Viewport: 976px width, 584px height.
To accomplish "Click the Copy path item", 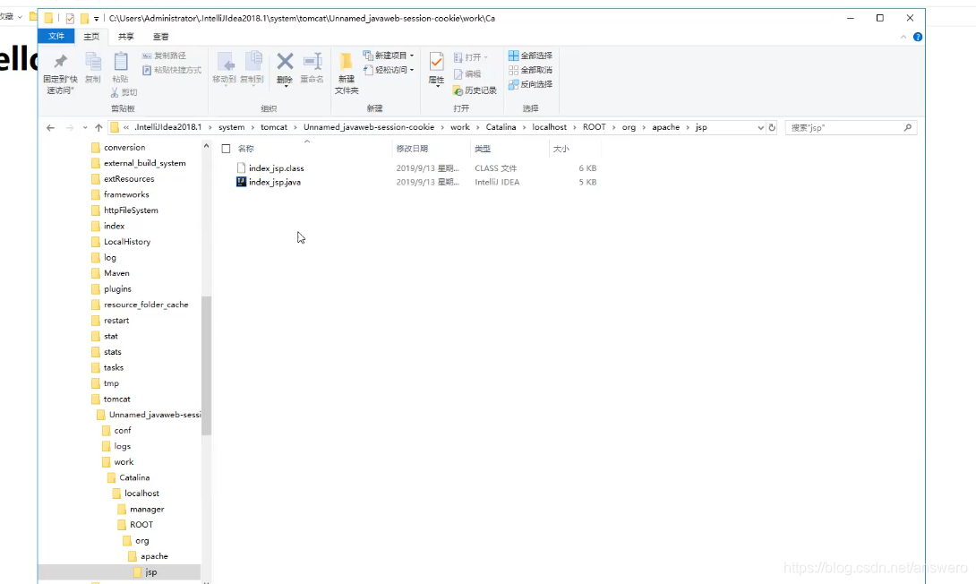I will click(x=164, y=56).
